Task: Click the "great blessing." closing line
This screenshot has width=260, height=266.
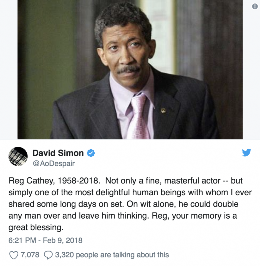Action: pos(36,227)
